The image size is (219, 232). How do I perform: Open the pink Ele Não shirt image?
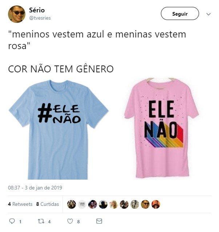(162, 128)
